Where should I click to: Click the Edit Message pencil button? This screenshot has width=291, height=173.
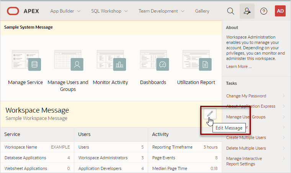click(x=210, y=114)
